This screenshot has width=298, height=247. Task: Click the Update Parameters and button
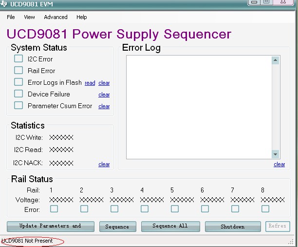pos(51,226)
